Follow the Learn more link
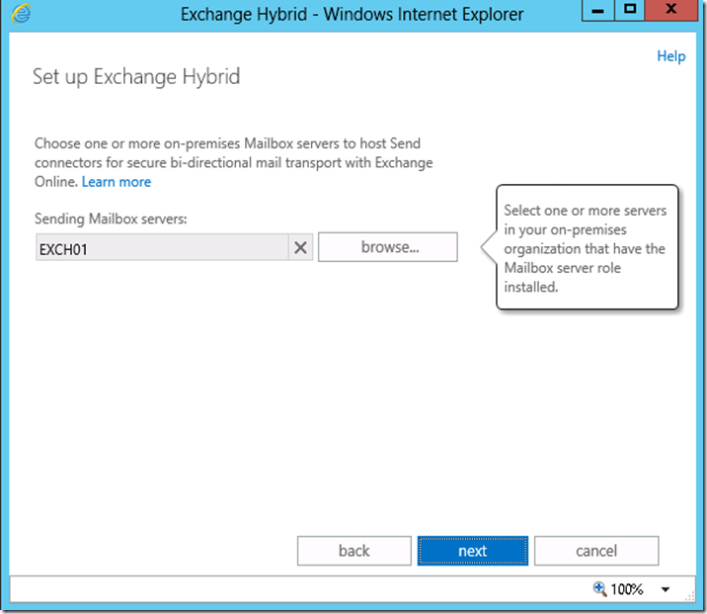The width and height of the screenshot is (707, 614). point(117,182)
